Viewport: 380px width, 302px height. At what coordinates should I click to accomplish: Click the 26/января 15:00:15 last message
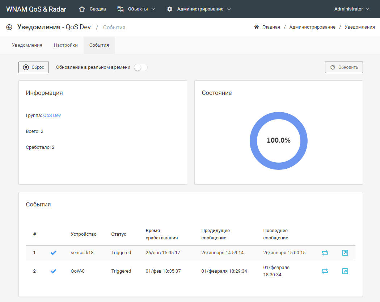tap(284, 253)
